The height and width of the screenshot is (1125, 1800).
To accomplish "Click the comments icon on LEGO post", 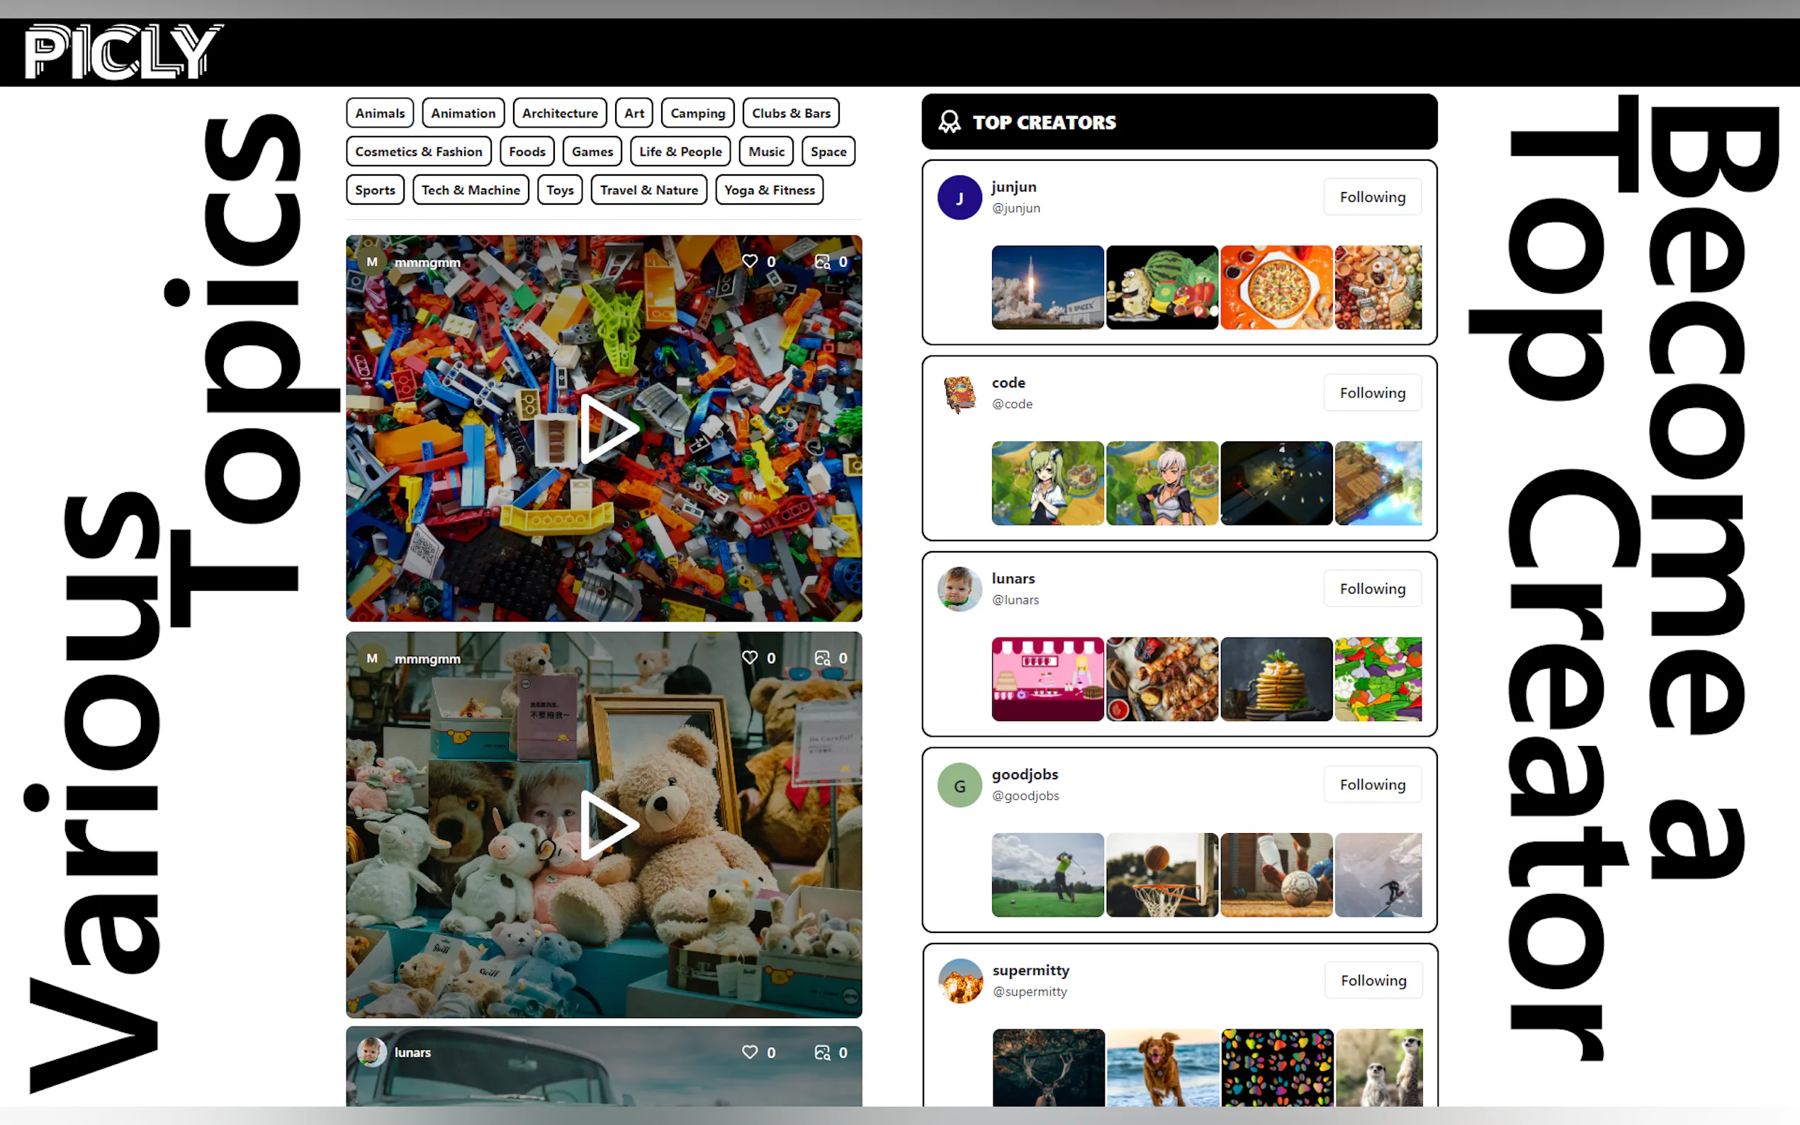I will coord(821,261).
